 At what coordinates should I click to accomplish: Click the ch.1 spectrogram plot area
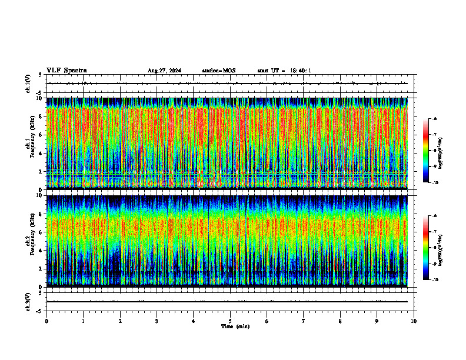click(x=227, y=144)
